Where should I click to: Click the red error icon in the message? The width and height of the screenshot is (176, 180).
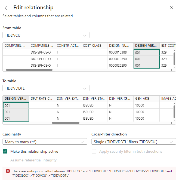coord(8,171)
